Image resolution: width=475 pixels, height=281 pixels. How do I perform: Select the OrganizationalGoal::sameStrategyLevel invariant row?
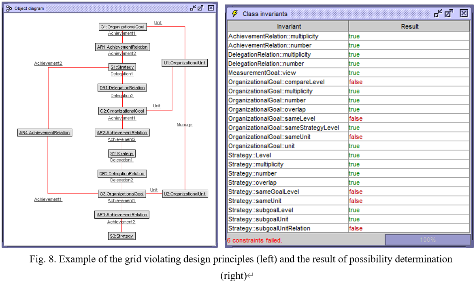pyautogui.click(x=349, y=128)
